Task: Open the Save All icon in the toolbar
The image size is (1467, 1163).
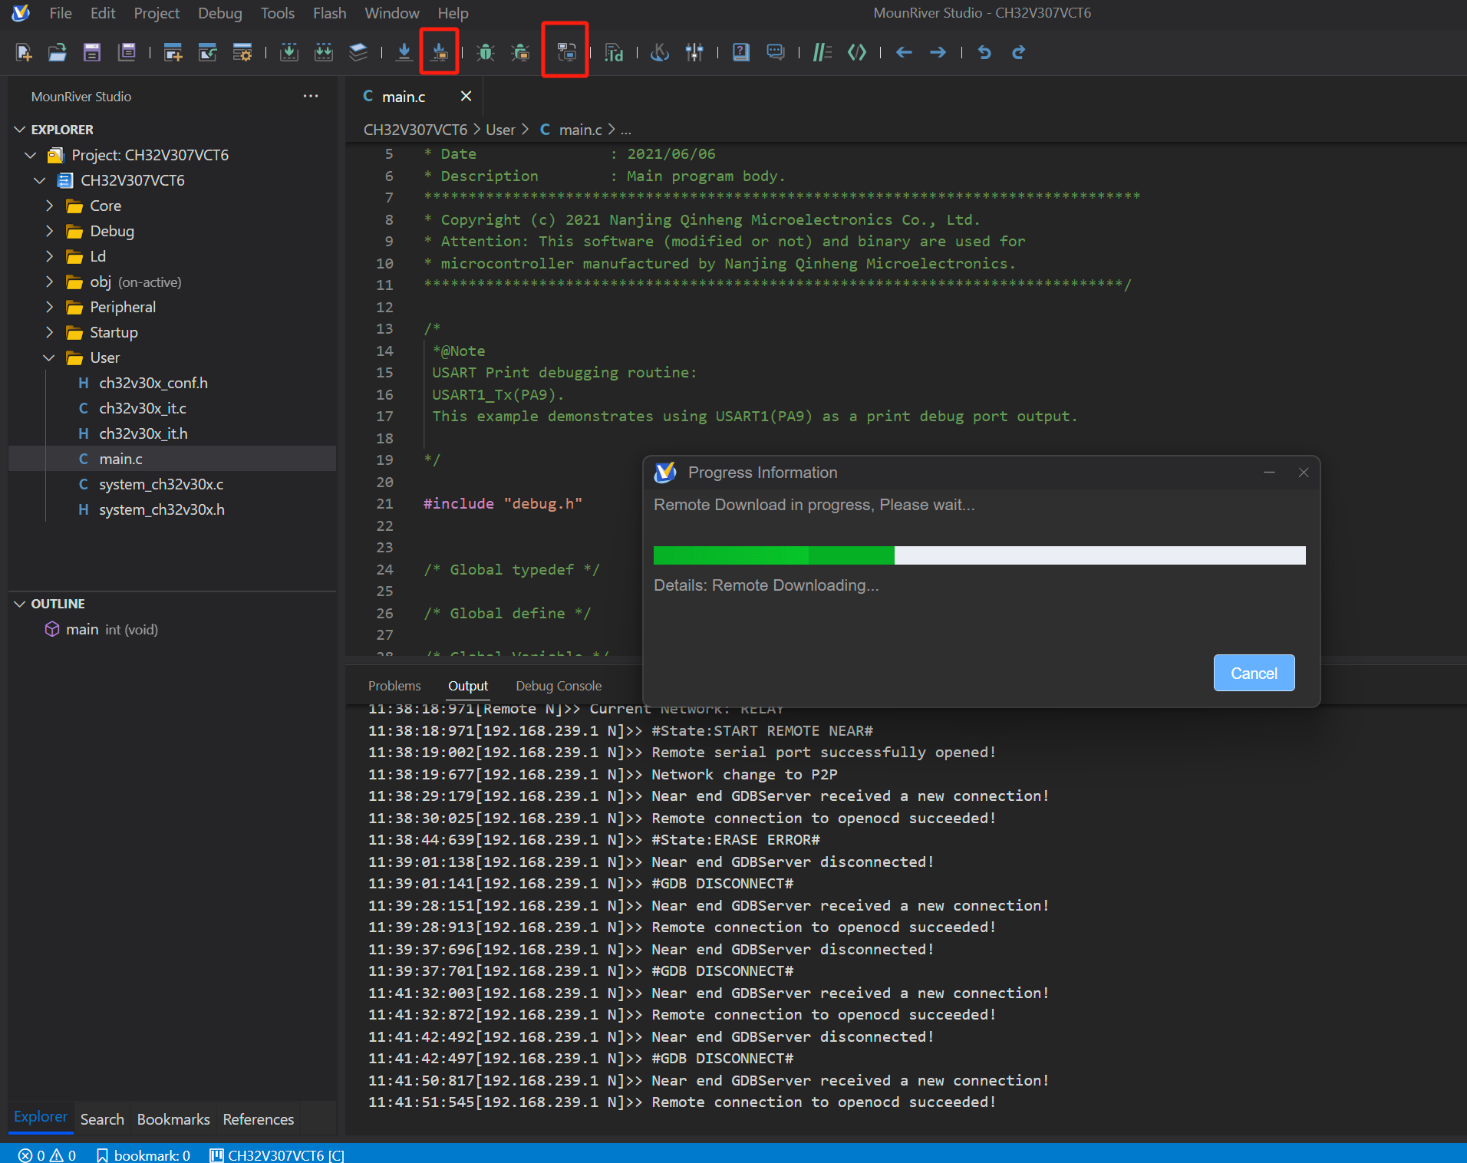Action: pyautogui.click(x=127, y=52)
